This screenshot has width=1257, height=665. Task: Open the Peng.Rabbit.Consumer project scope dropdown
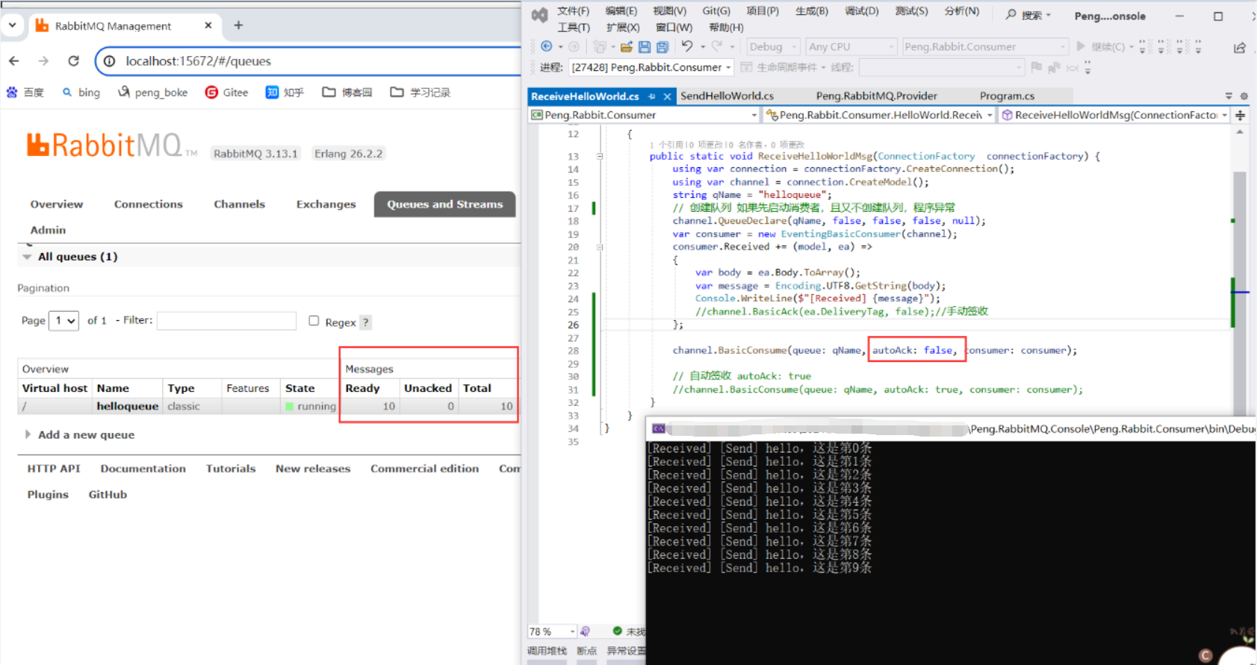tap(644, 115)
